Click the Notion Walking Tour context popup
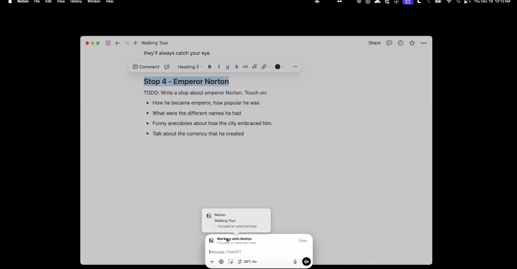 pos(236,220)
